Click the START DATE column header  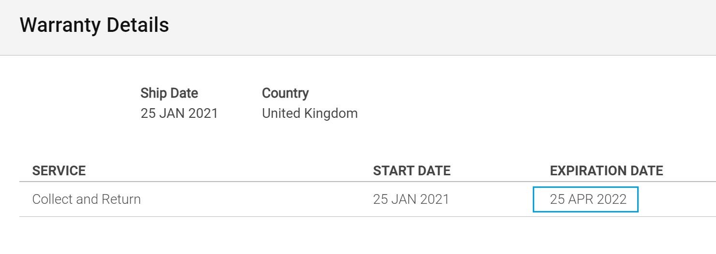[x=412, y=170]
